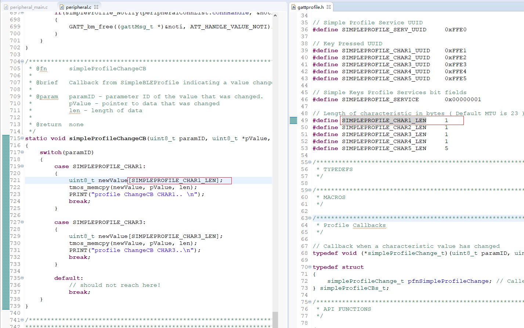Click simpleProfileCBs_t on line 73
This screenshot has width=524, height=328.
pyautogui.click(x=353, y=288)
